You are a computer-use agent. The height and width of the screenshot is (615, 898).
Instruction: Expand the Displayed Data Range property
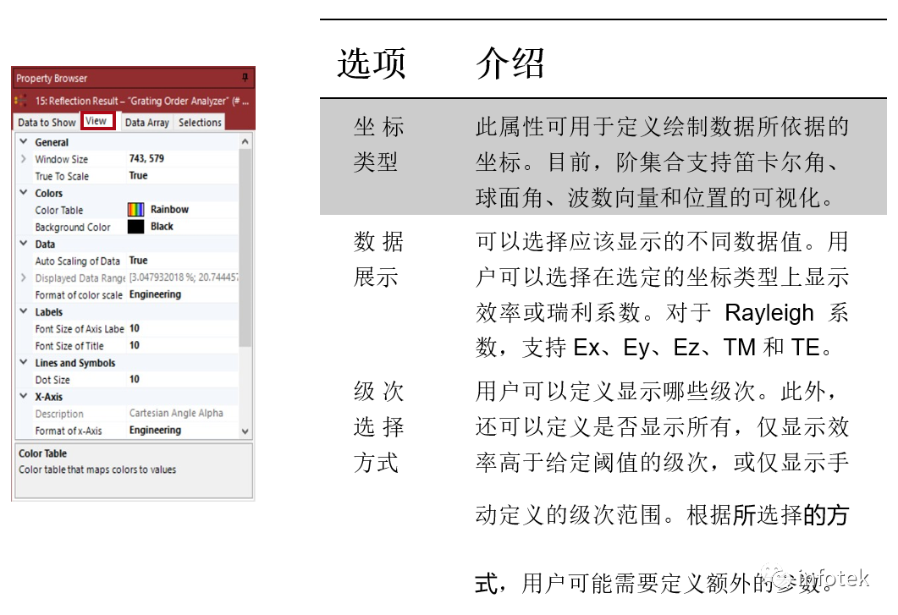click(24, 277)
